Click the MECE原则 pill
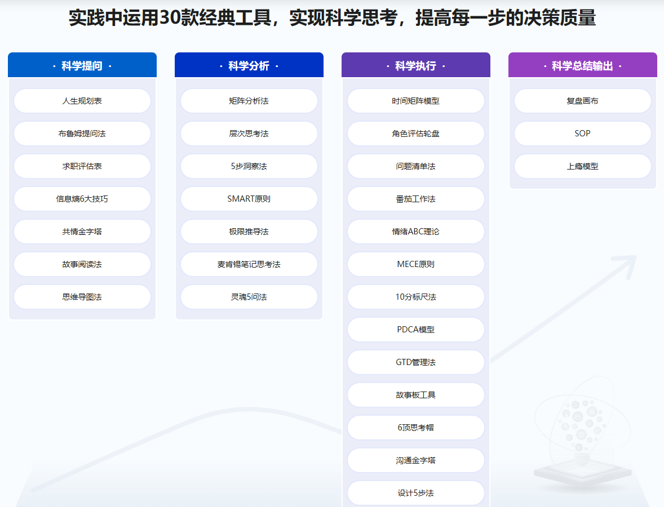This screenshot has width=664, height=507. tap(416, 264)
